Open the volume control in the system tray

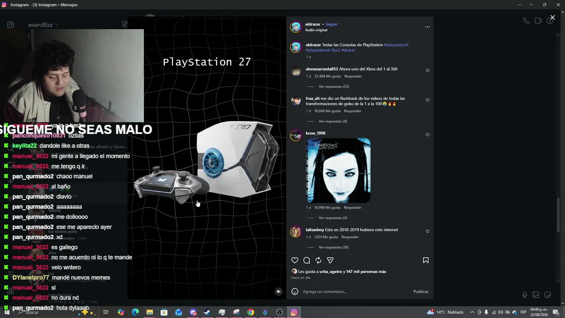(501, 312)
